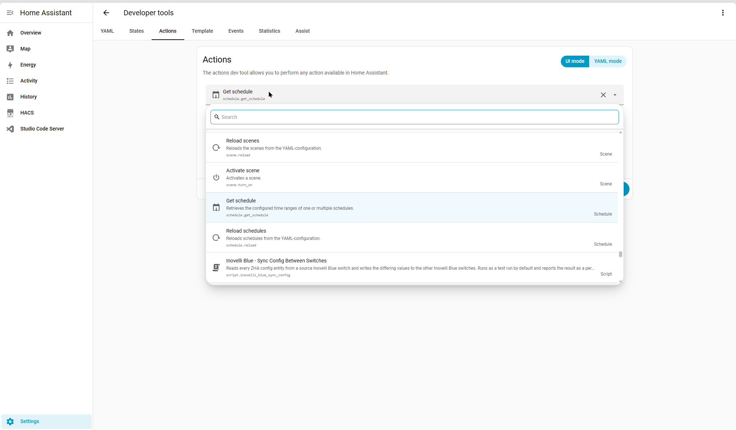This screenshot has height=430, width=736.
Task: Open Studio Code Server in sidebar
Action: [x=47, y=129]
